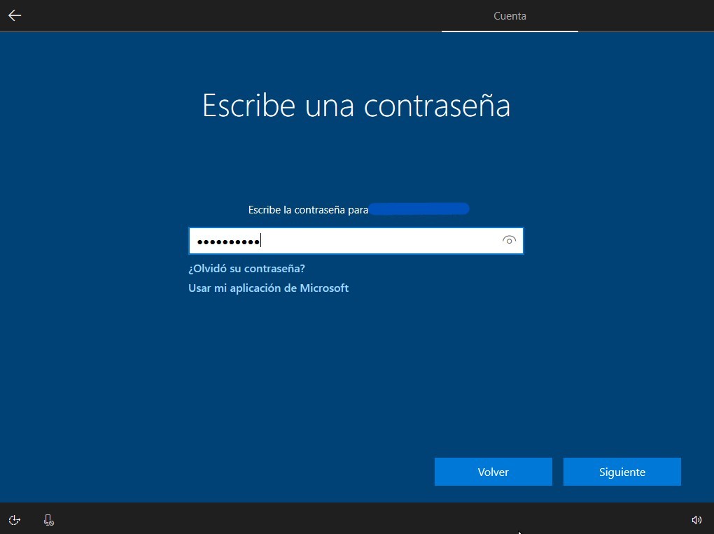The width and height of the screenshot is (714, 534).
Task: Select the Cuenta tab
Action: [x=510, y=16]
